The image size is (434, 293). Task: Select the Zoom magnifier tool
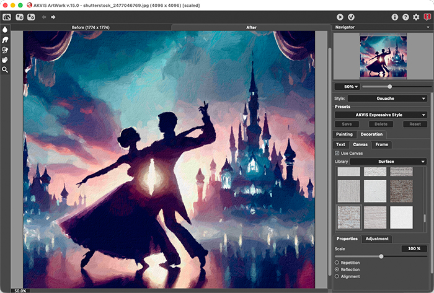click(5, 69)
